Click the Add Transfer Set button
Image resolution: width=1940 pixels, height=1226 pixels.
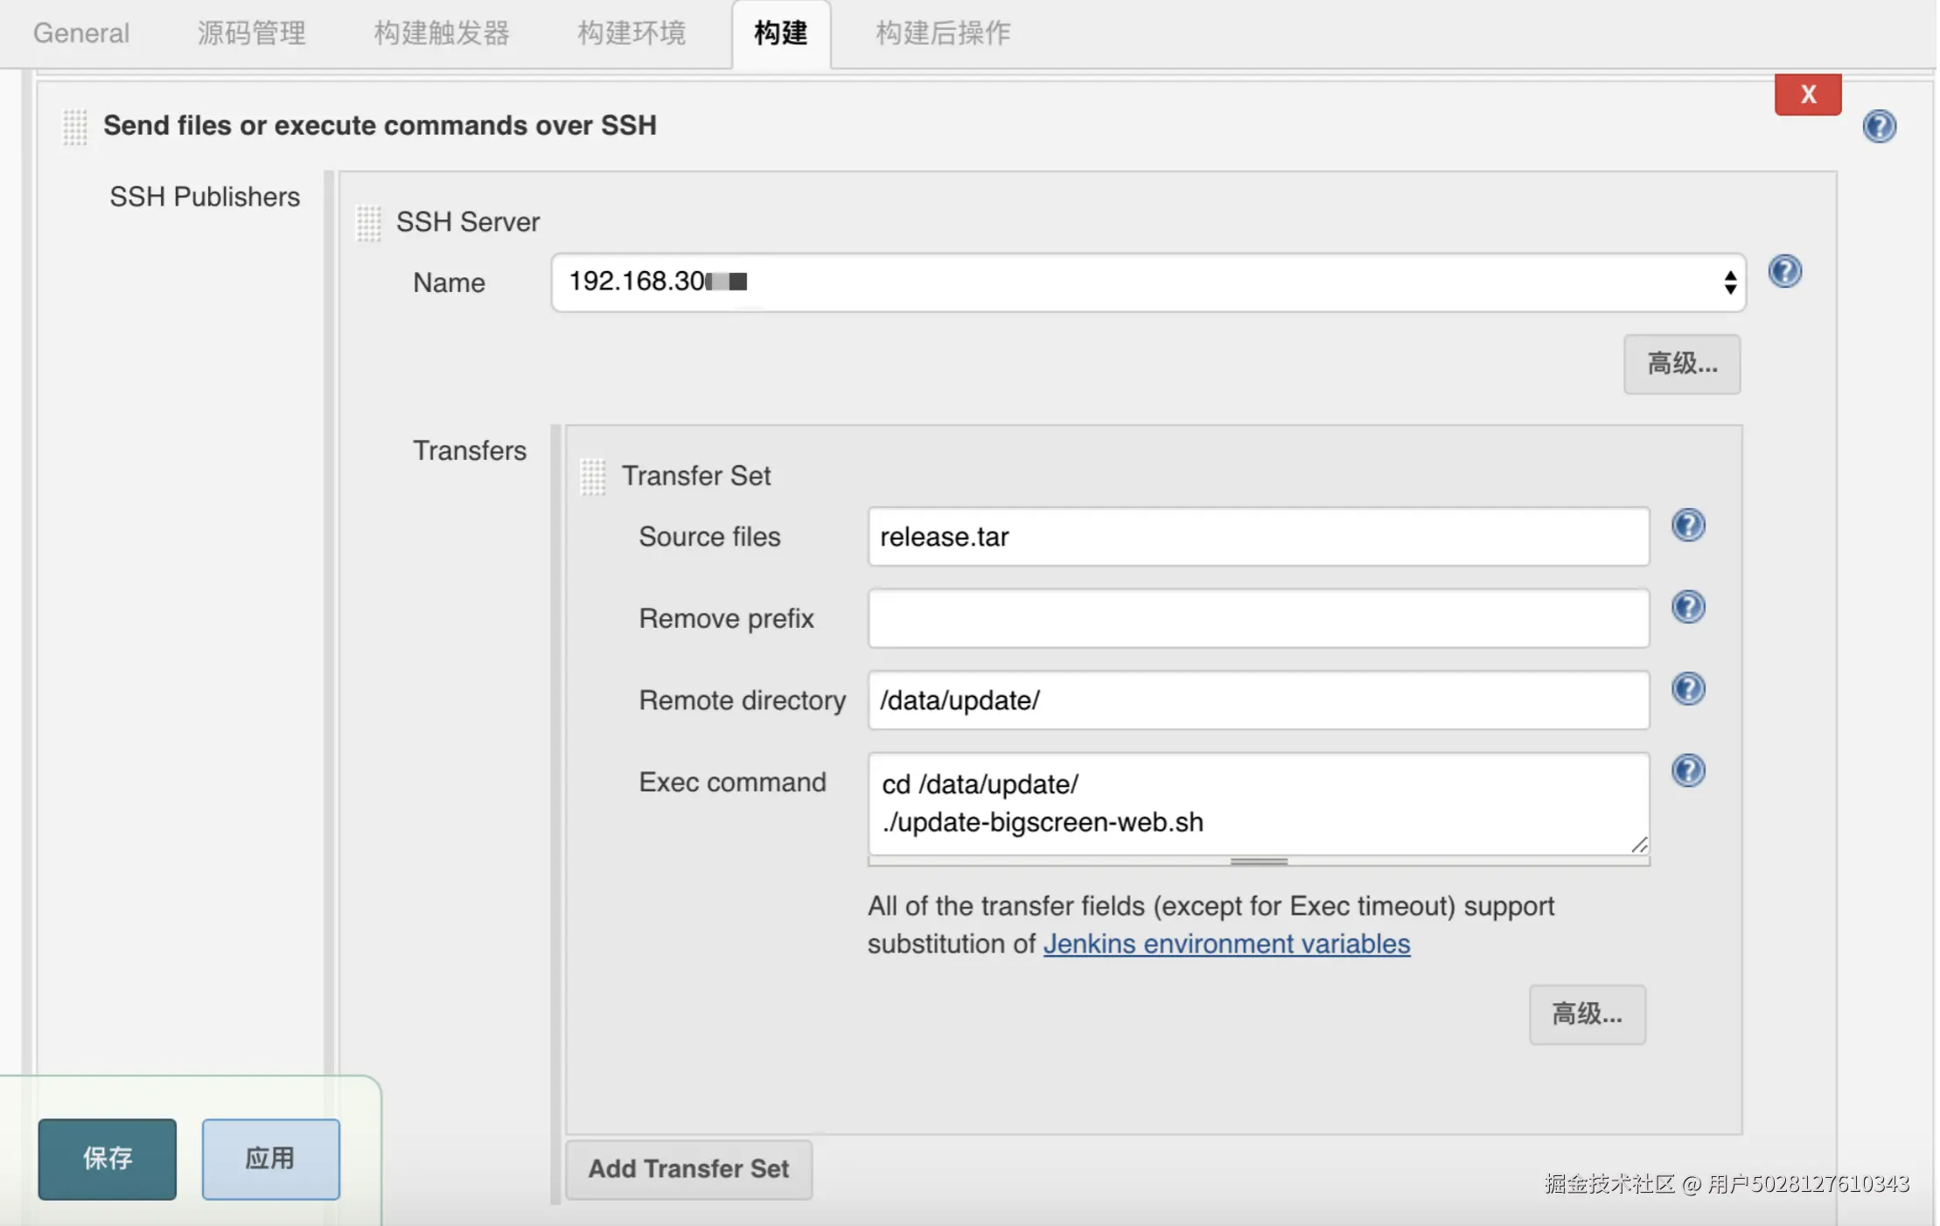coord(688,1169)
